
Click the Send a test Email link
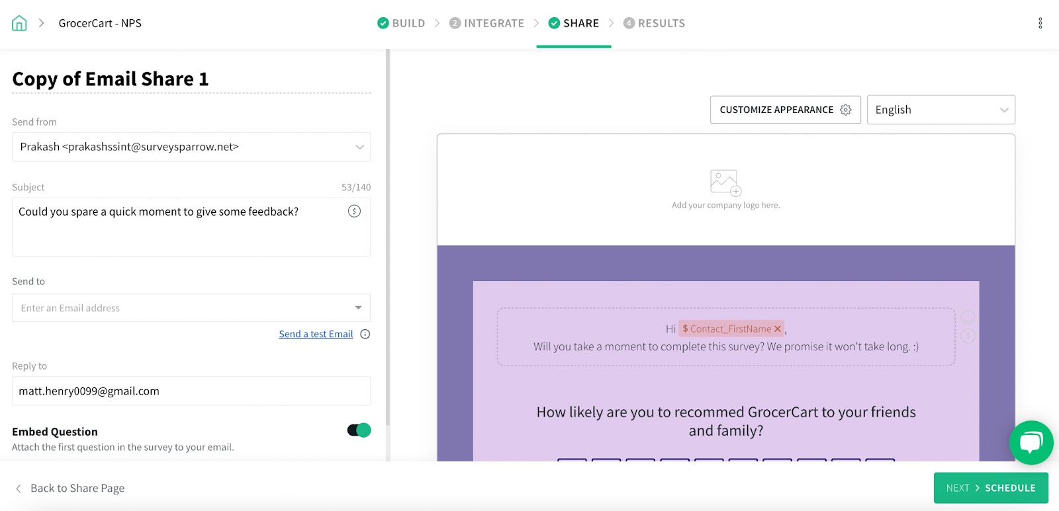316,334
